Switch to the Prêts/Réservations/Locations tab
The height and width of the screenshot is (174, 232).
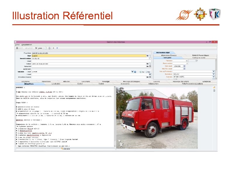click(x=192, y=84)
